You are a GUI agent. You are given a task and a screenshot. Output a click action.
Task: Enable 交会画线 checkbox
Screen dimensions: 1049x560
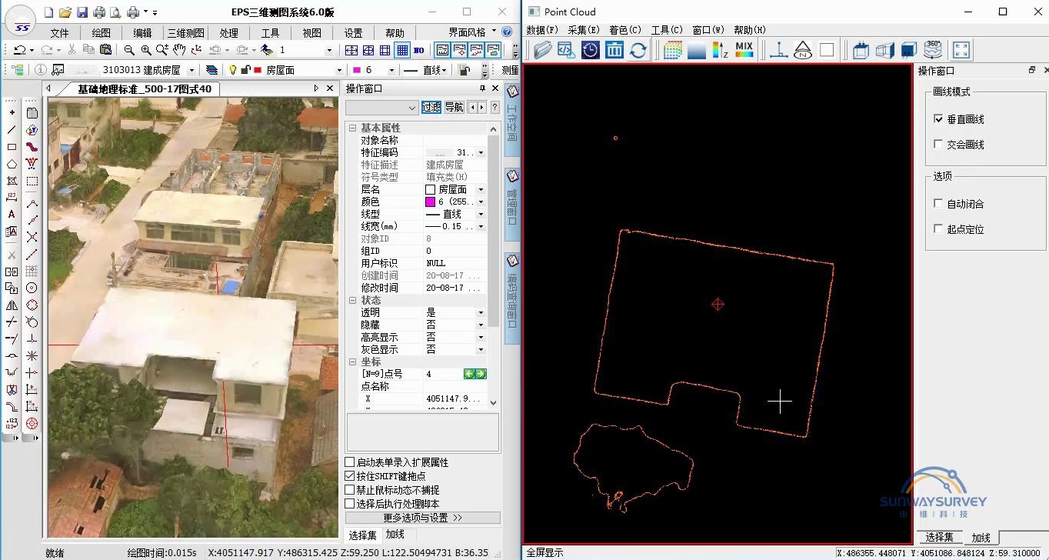click(x=938, y=144)
